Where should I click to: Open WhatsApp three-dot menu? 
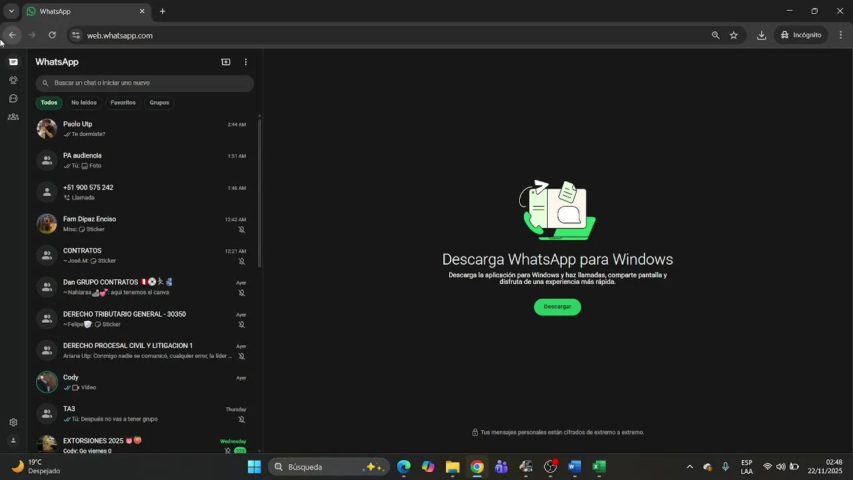(x=246, y=62)
